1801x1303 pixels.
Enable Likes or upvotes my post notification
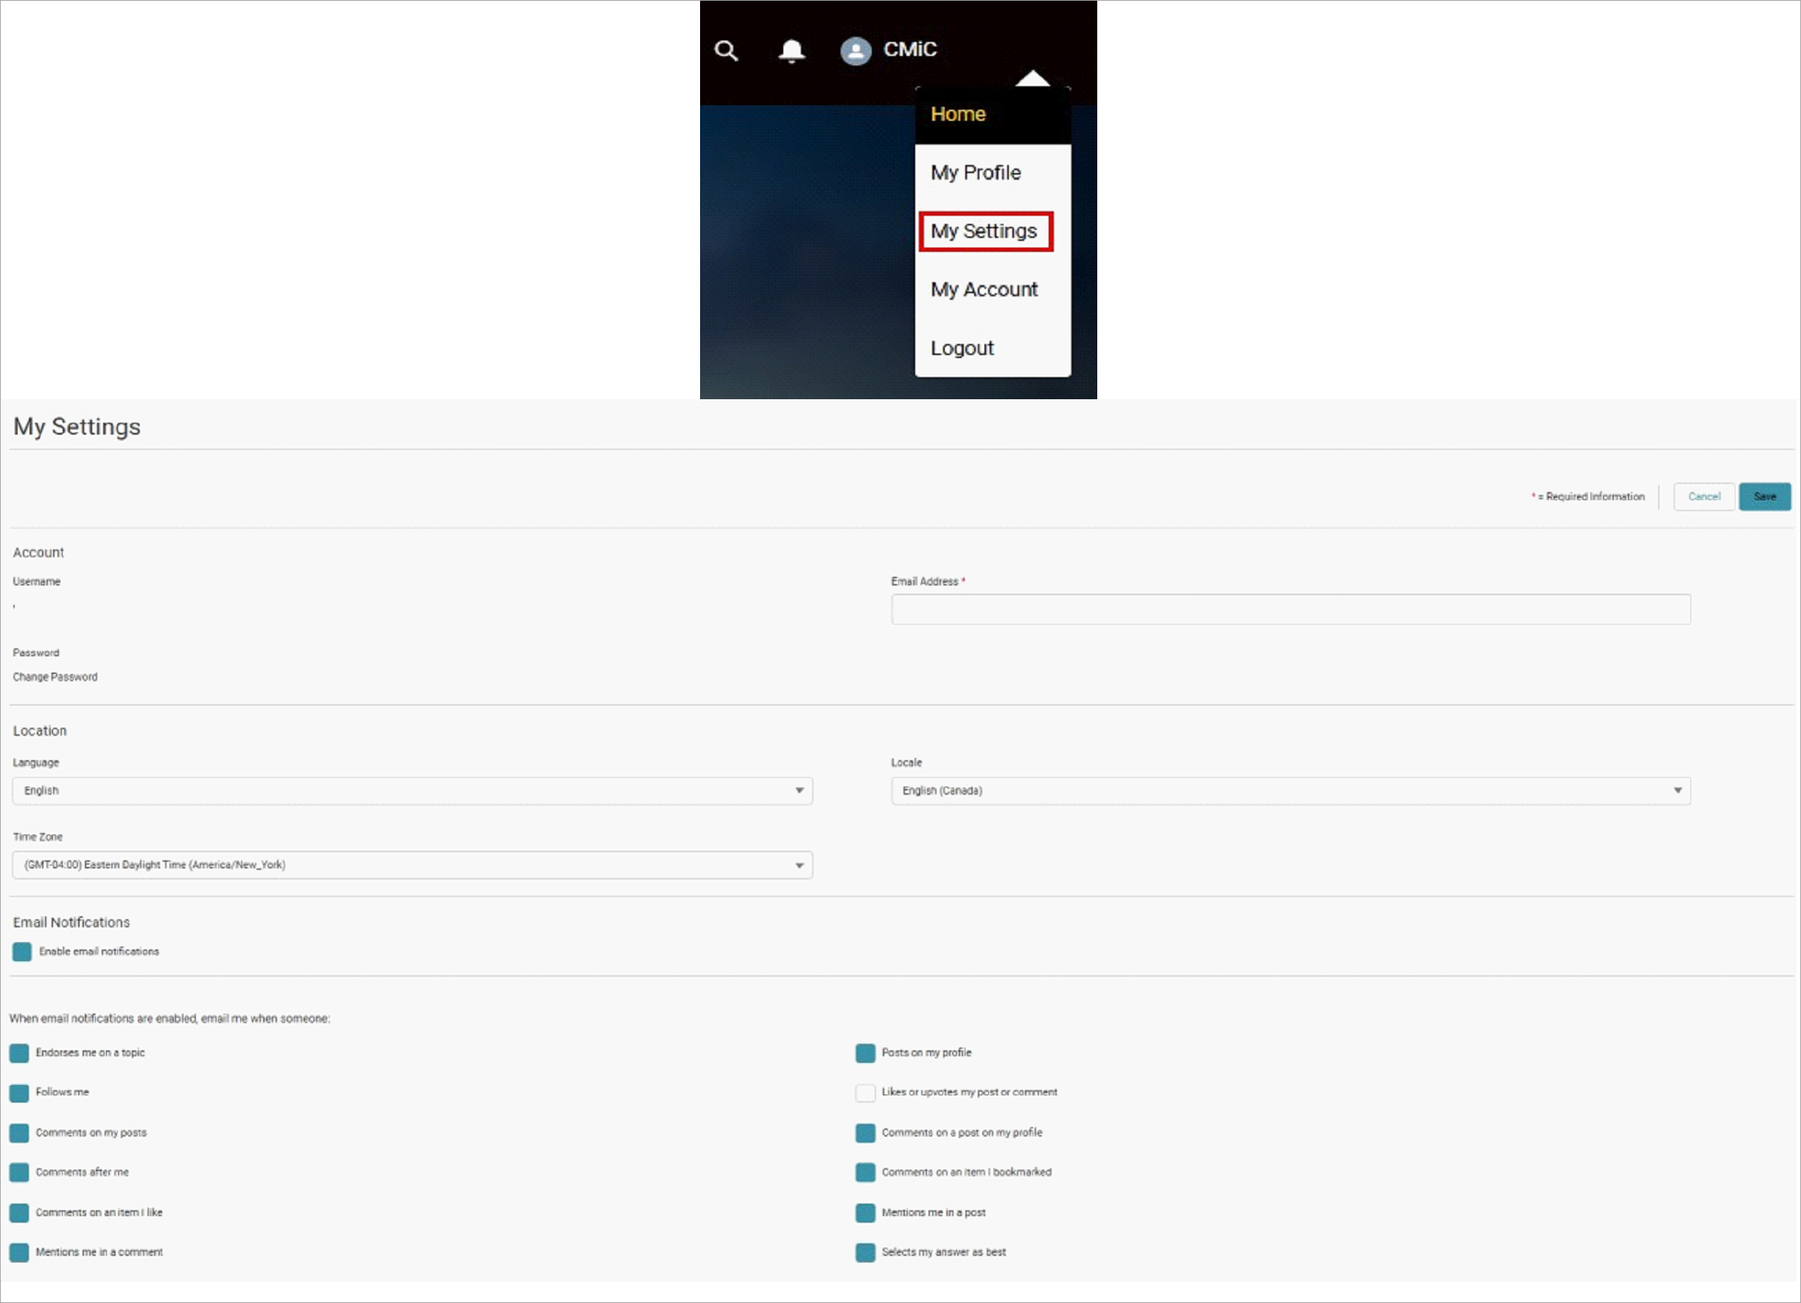(x=865, y=1092)
